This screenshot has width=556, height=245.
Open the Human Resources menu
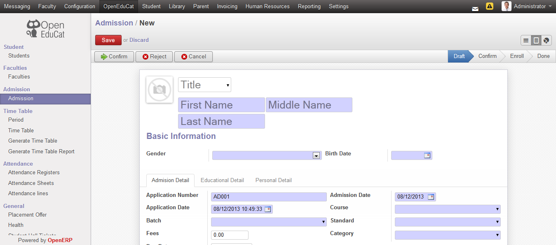(267, 6)
